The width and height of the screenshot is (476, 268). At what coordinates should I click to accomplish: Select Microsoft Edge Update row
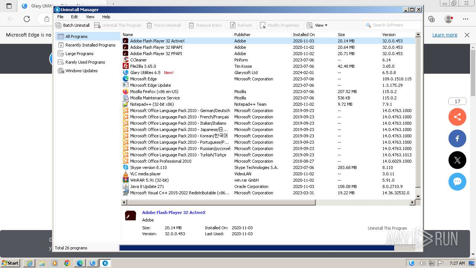(268, 85)
